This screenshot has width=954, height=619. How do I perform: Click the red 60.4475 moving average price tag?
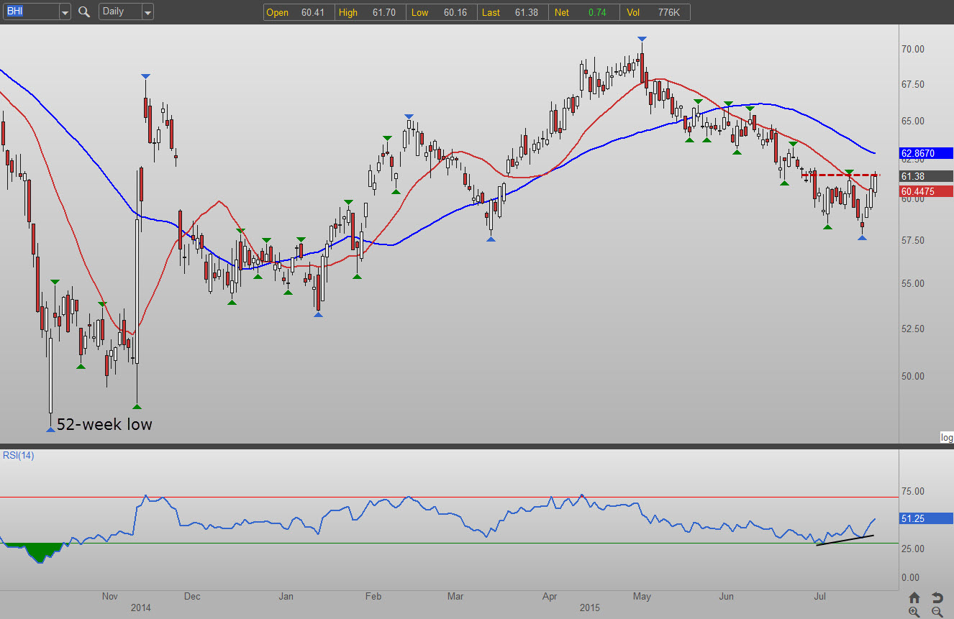pos(926,191)
